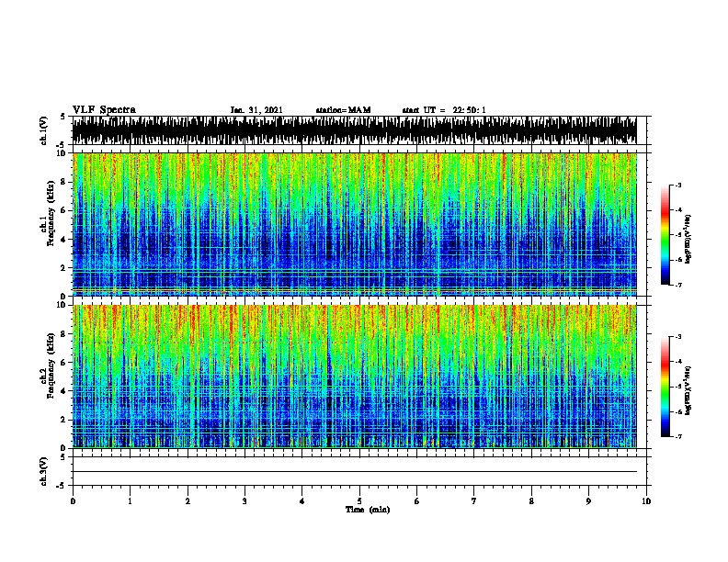The image size is (728, 562).
Task: Click ch.2 frequency axis tick "6"
Action: click(63, 362)
